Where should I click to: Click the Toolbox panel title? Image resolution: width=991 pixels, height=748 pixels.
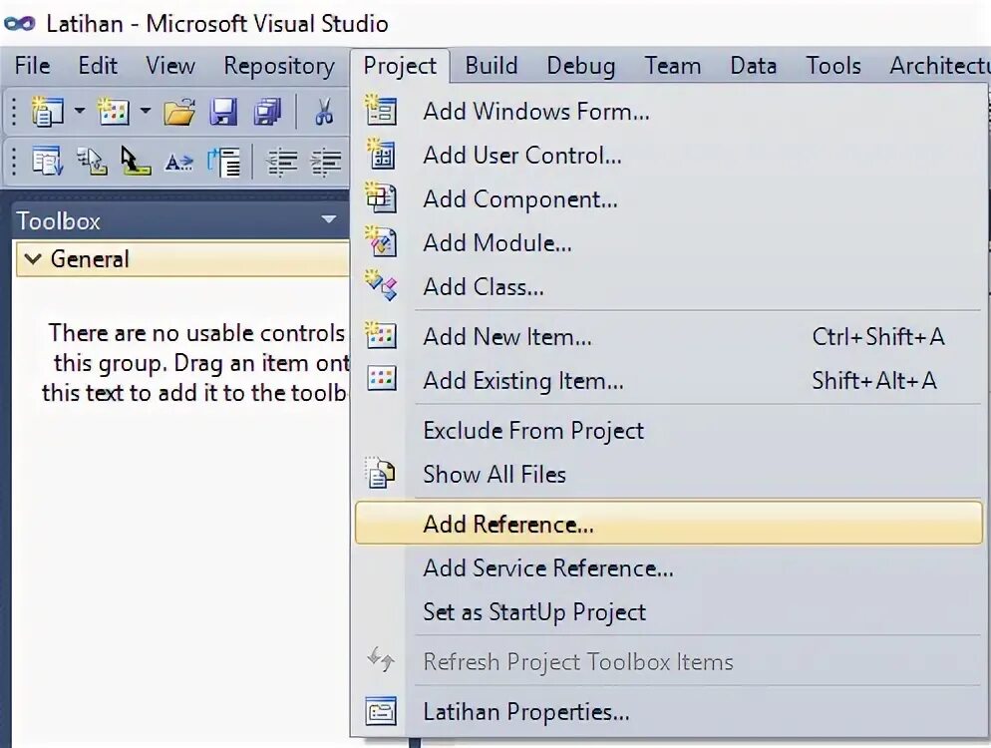tap(58, 221)
